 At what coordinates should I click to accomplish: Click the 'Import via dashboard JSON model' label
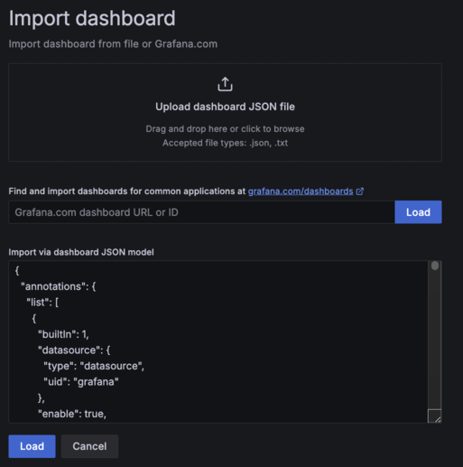(81, 252)
